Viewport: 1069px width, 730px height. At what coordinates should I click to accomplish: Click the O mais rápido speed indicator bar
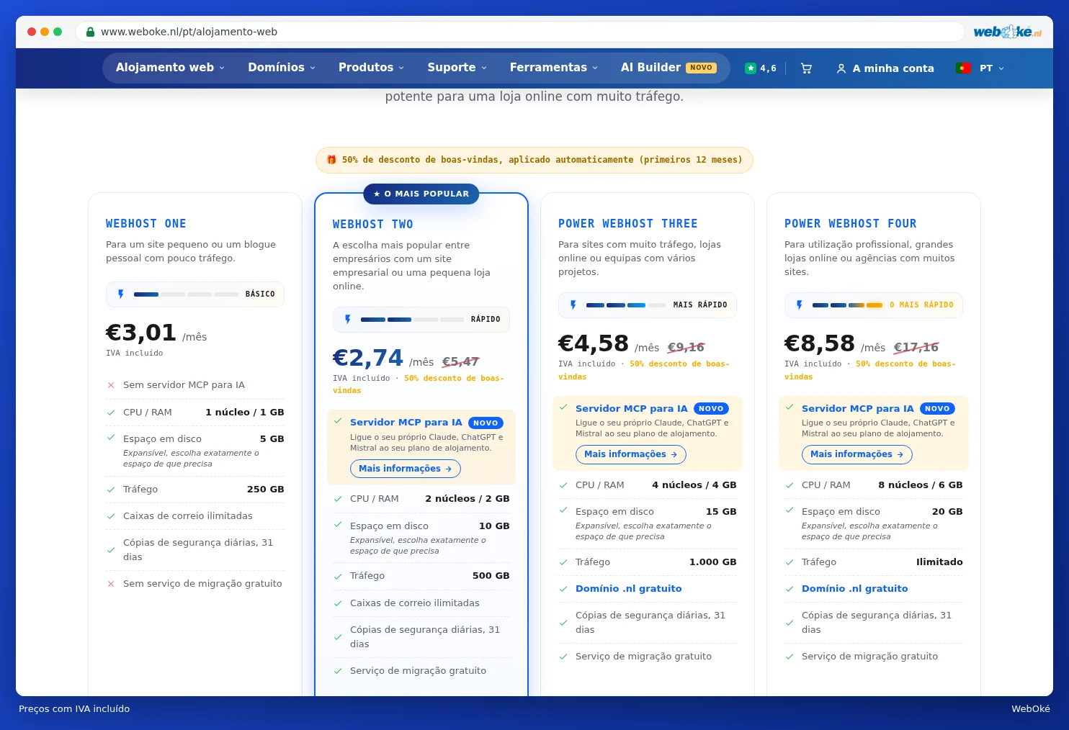(x=874, y=305)
